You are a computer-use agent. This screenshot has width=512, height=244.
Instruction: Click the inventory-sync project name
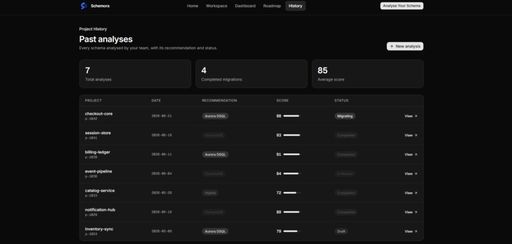tap(99, 229)
